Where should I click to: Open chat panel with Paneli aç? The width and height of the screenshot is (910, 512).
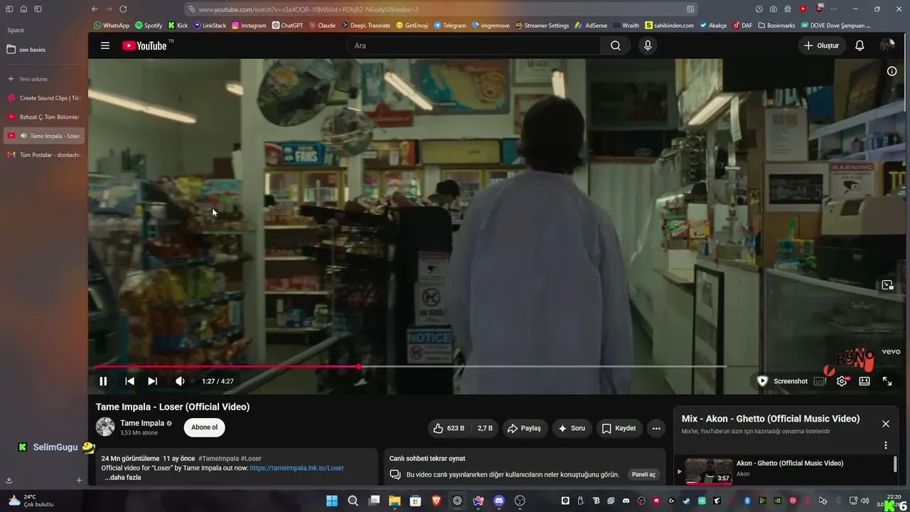pos(643,474)
